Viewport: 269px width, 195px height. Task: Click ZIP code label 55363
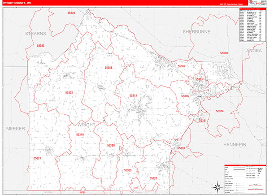click(128, 170)
